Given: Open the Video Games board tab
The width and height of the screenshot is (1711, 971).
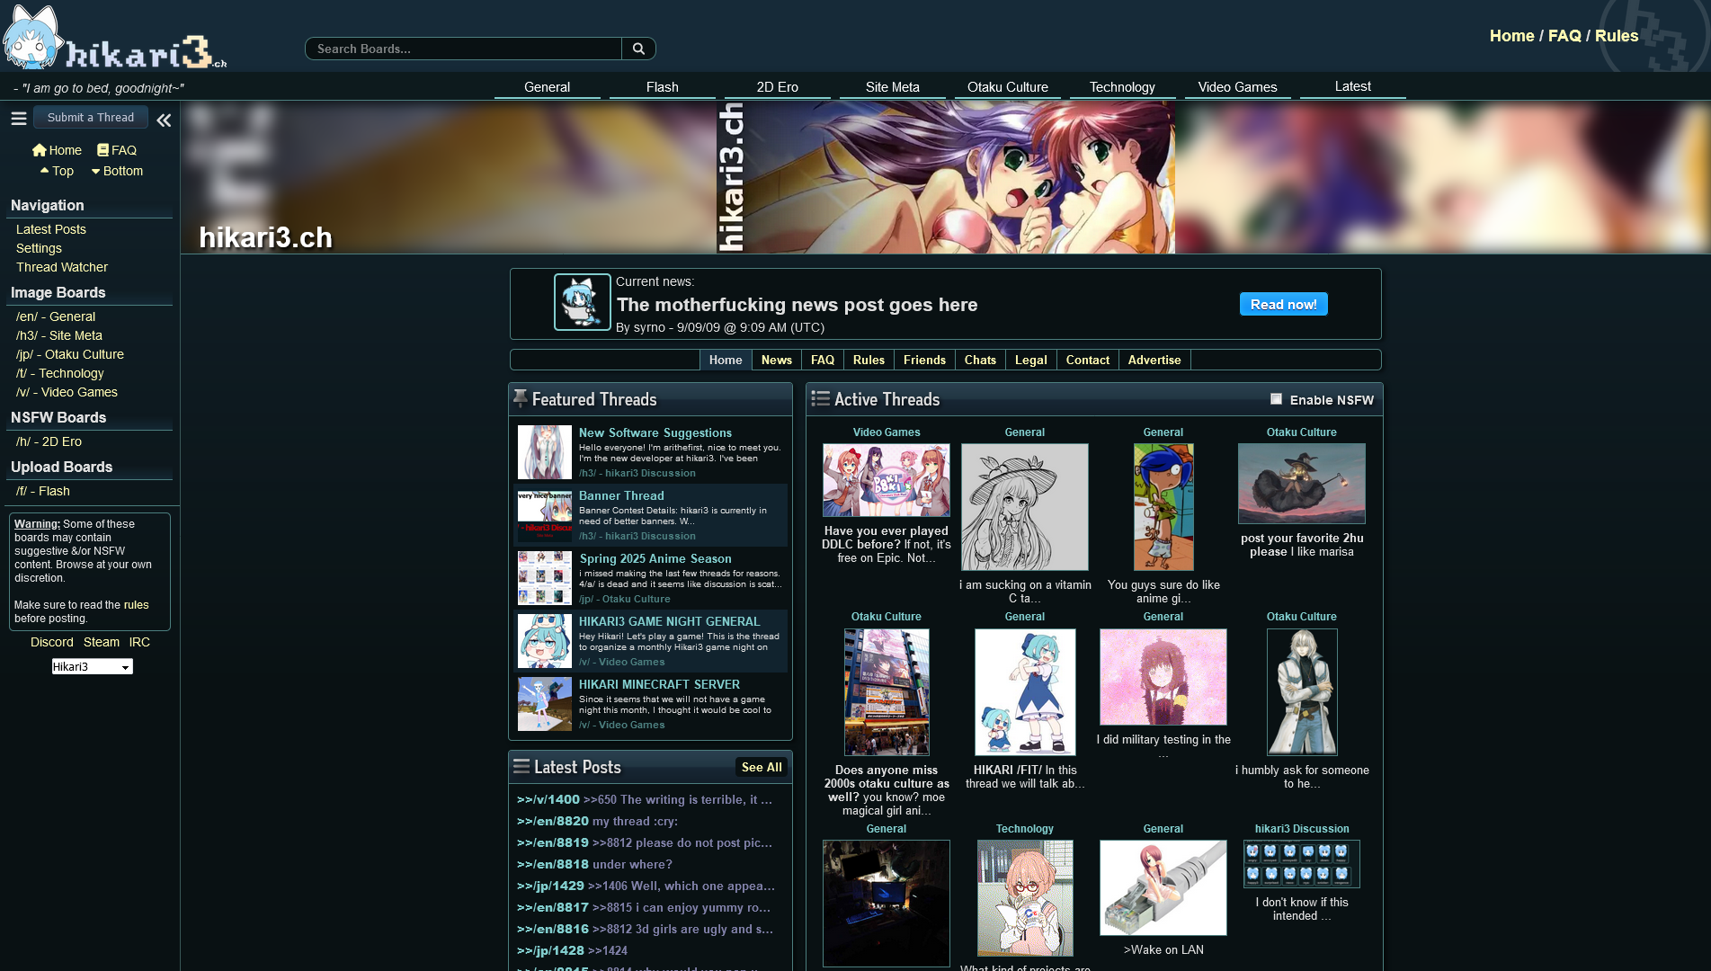Looking at the screenshot, I should [x=1237, y=87].
